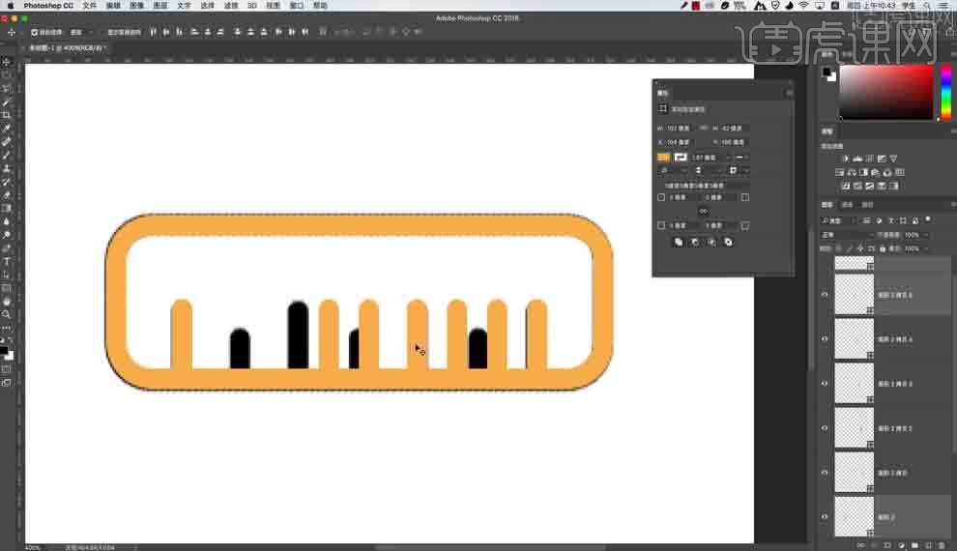Delete the selected layer with trash icon
The image size is (957, 551).
coord(942,545)
